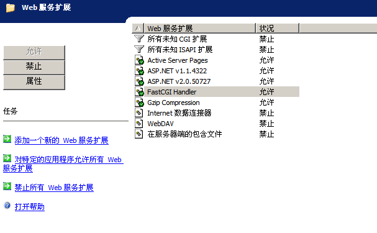The height and width of the screenshot is (233, 377).
Task: Click the Active Server Pages extension icon
Action: click(x=139, y=60)
